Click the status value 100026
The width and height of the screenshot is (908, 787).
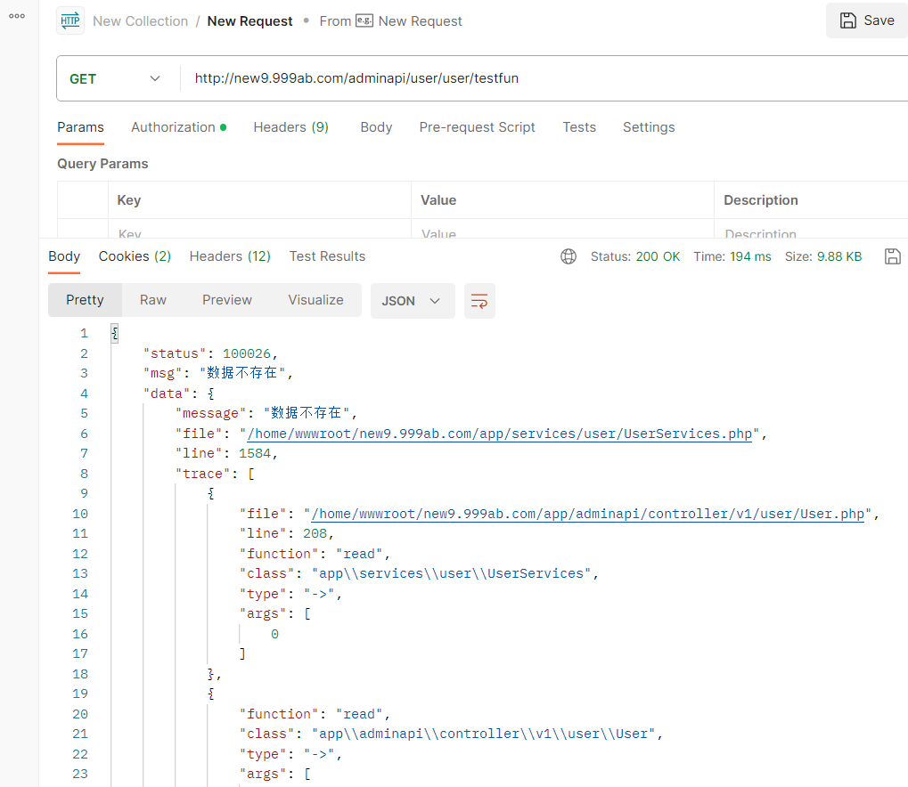click(247, 353)
